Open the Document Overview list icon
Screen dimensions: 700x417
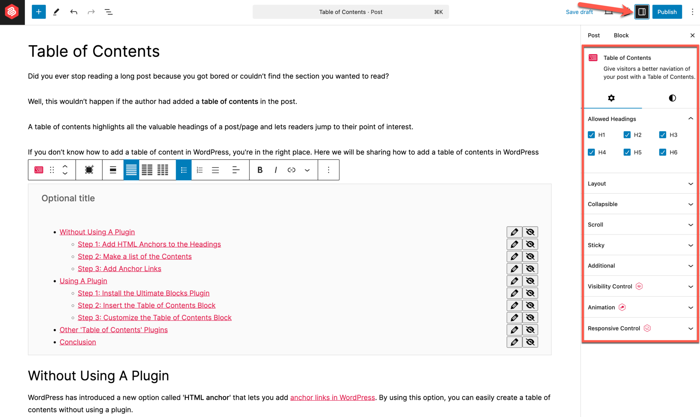click(108, 12)
